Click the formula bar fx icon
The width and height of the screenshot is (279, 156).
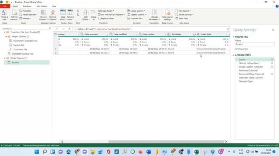pyautogui.click(x=70, y=29)
